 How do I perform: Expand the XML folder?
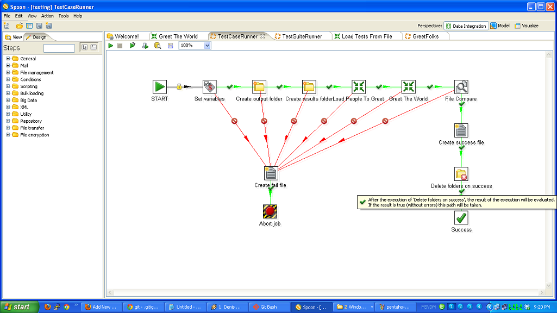click(8, 107)
